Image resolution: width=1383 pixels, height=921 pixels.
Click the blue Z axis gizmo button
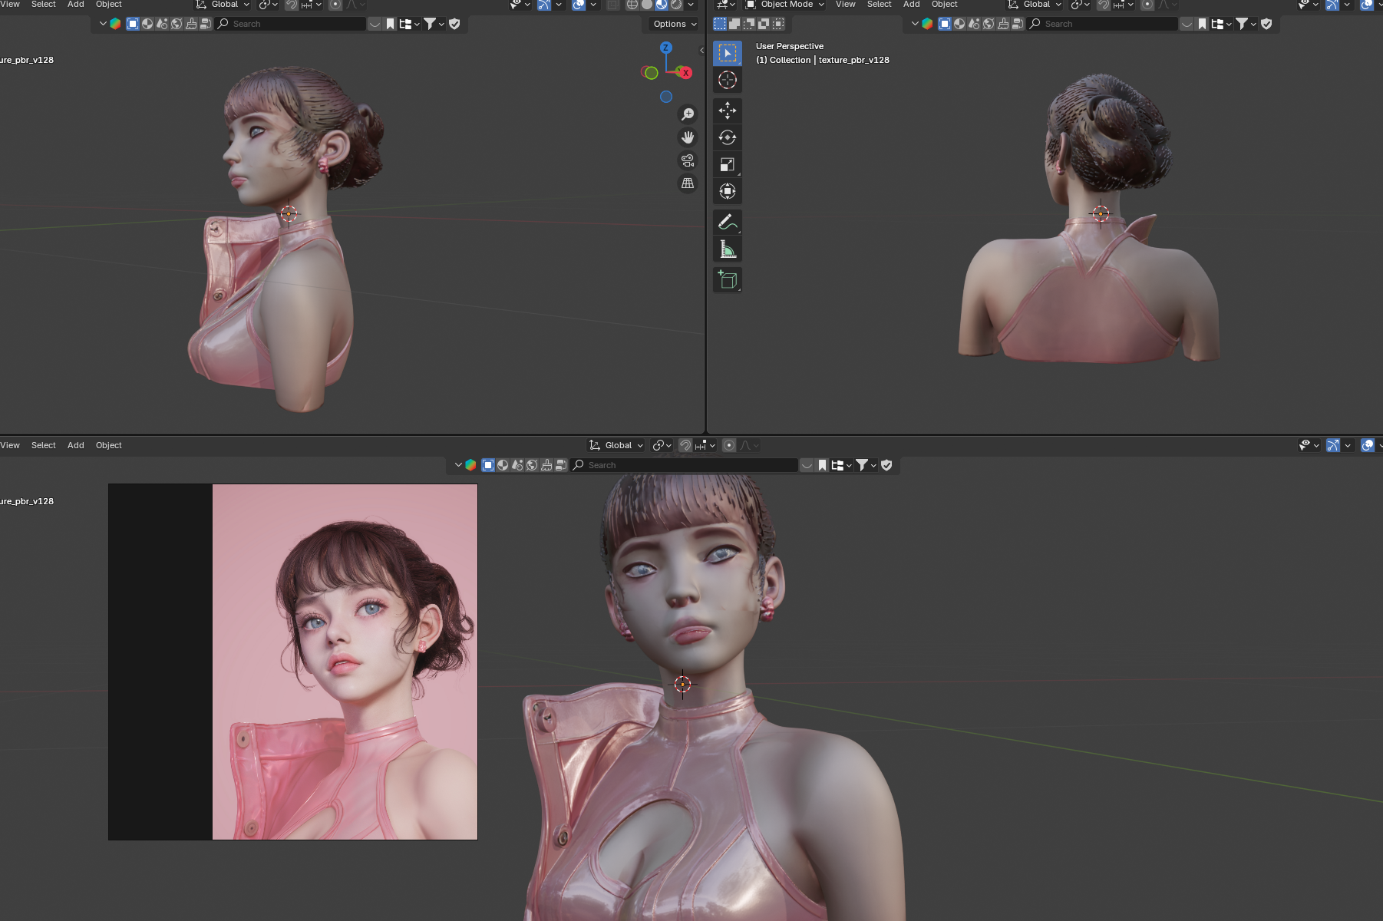(666, 48)
